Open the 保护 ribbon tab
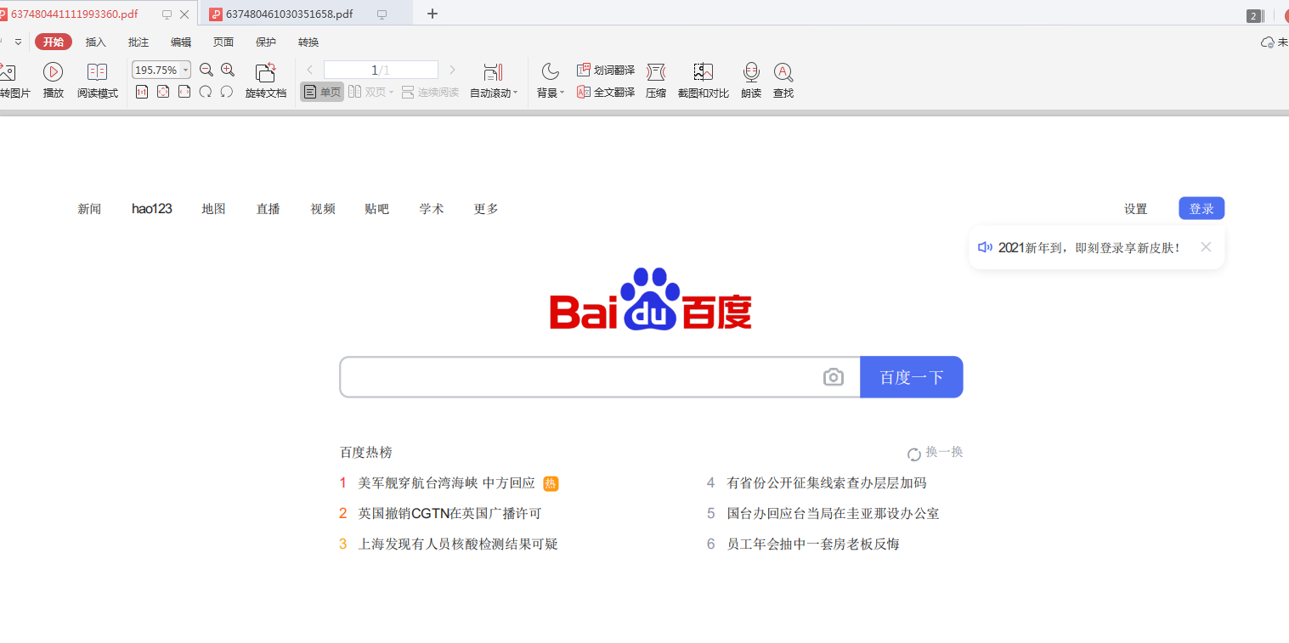The image size is (1289, 643). 266,42
